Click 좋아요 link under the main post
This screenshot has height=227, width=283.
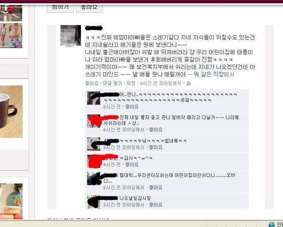(92, 83)
